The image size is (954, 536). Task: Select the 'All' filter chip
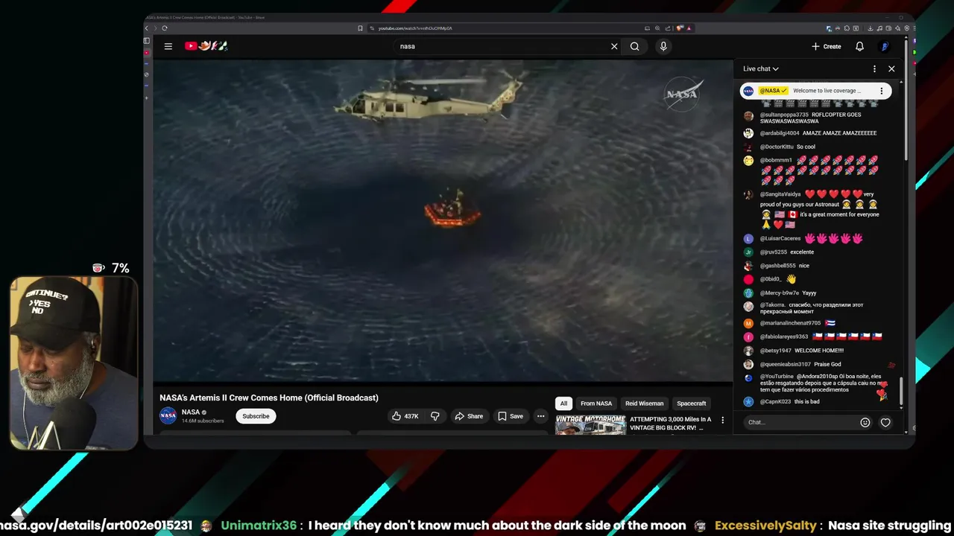coord(563,403)
